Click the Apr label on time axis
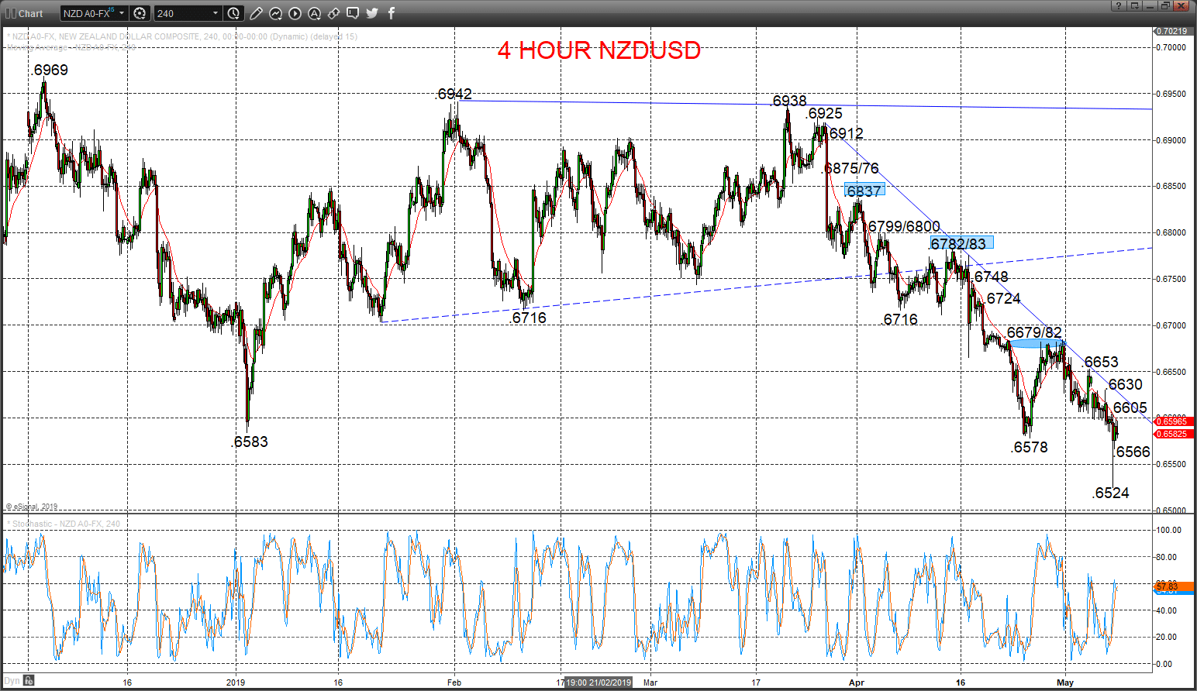This screenshot has height=691, width=1197. click(x=856, y=682)
